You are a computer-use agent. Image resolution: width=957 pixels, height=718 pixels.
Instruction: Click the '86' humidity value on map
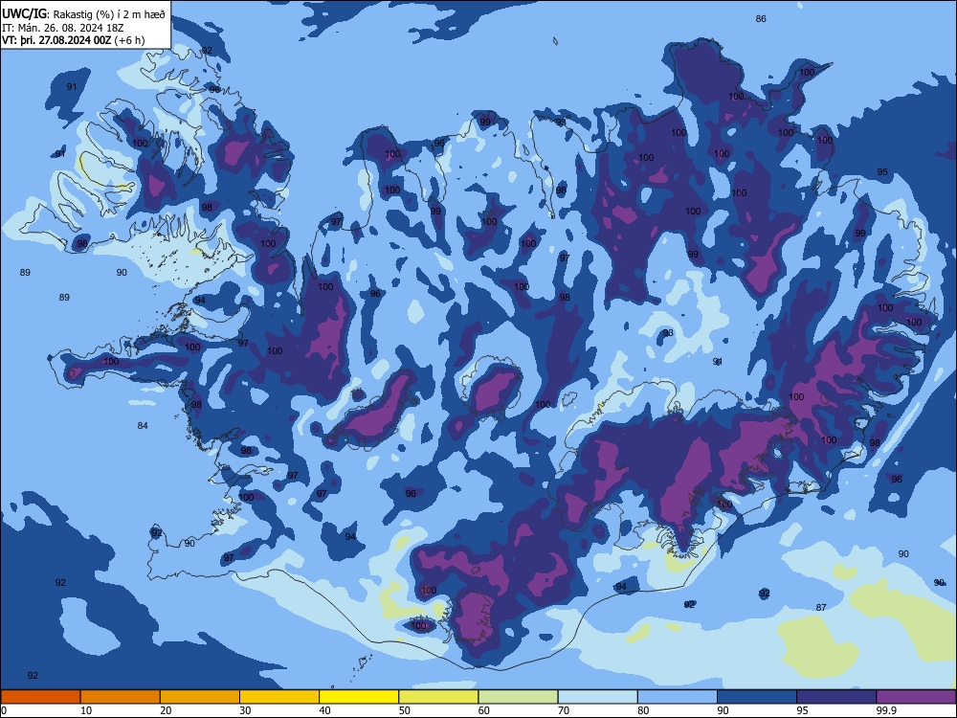click(x=761, y=19)
